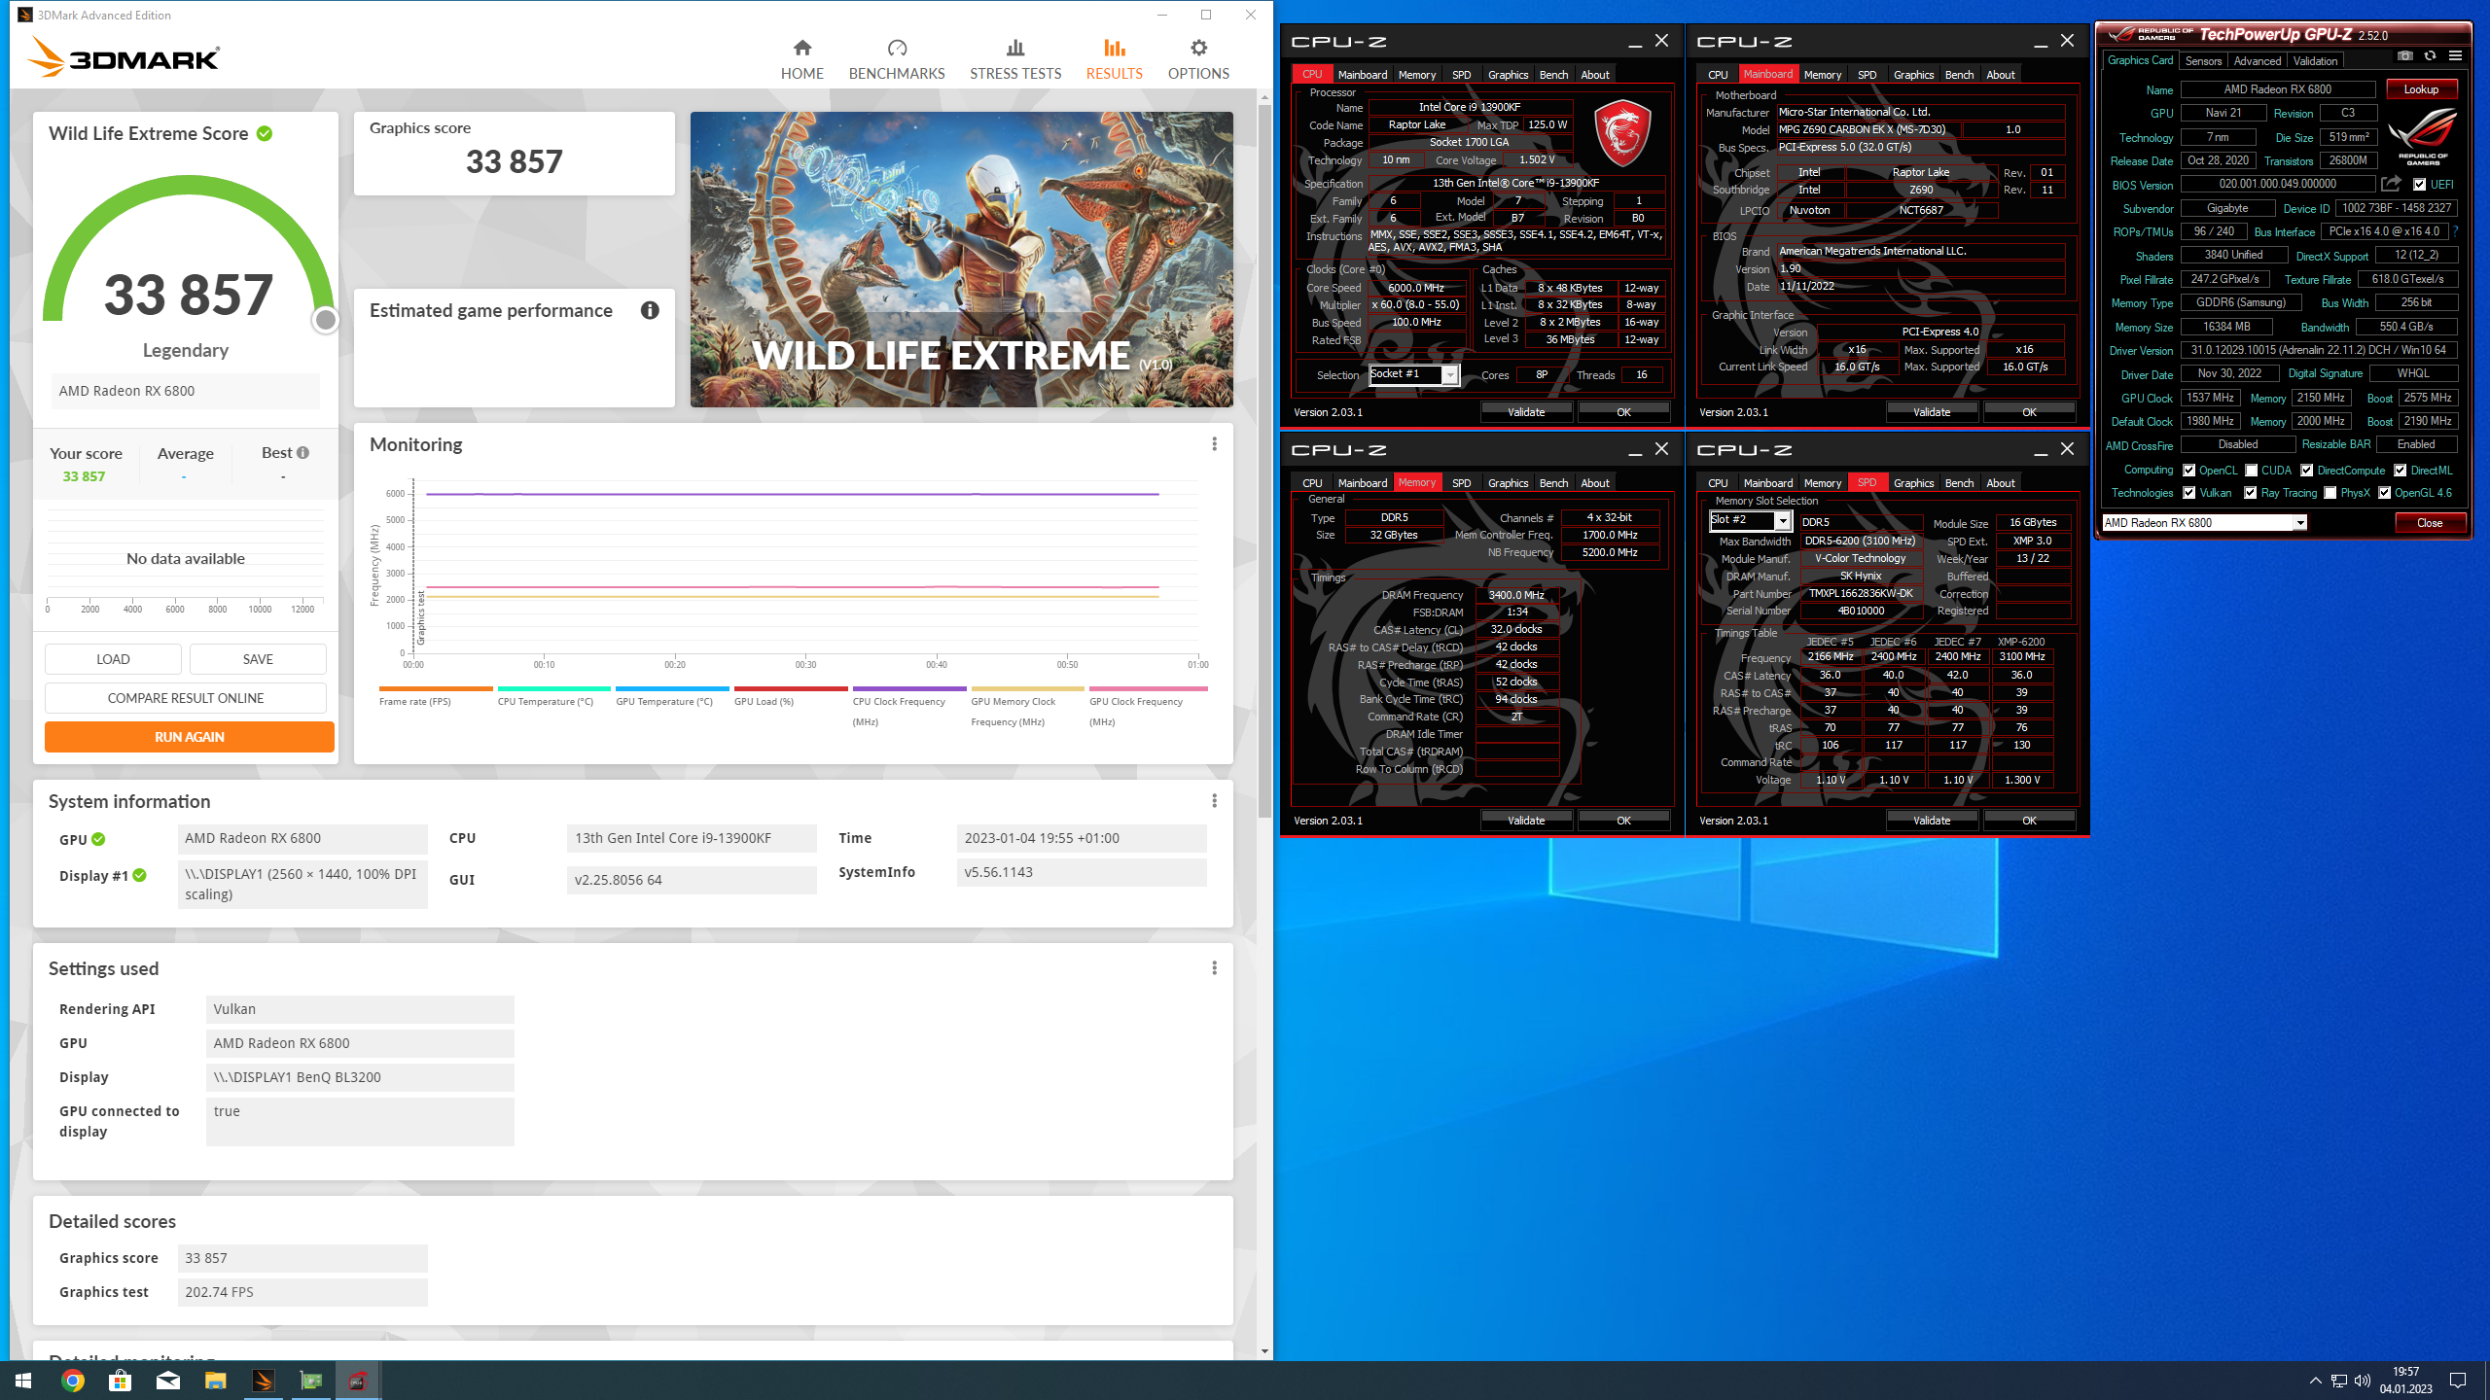Toggle the OpenGL 4.6 checkbox in GPU-Z

2384,493
